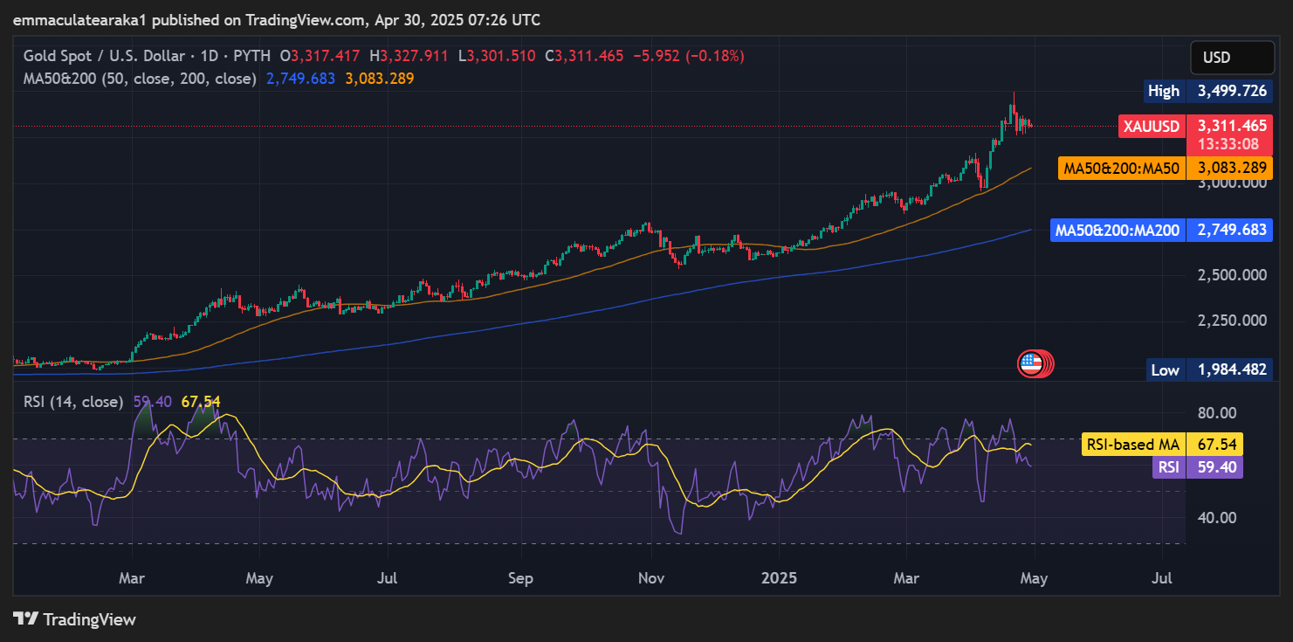Click the US flag economic event icon
1293x642 pixels.
pos(1031,363)
